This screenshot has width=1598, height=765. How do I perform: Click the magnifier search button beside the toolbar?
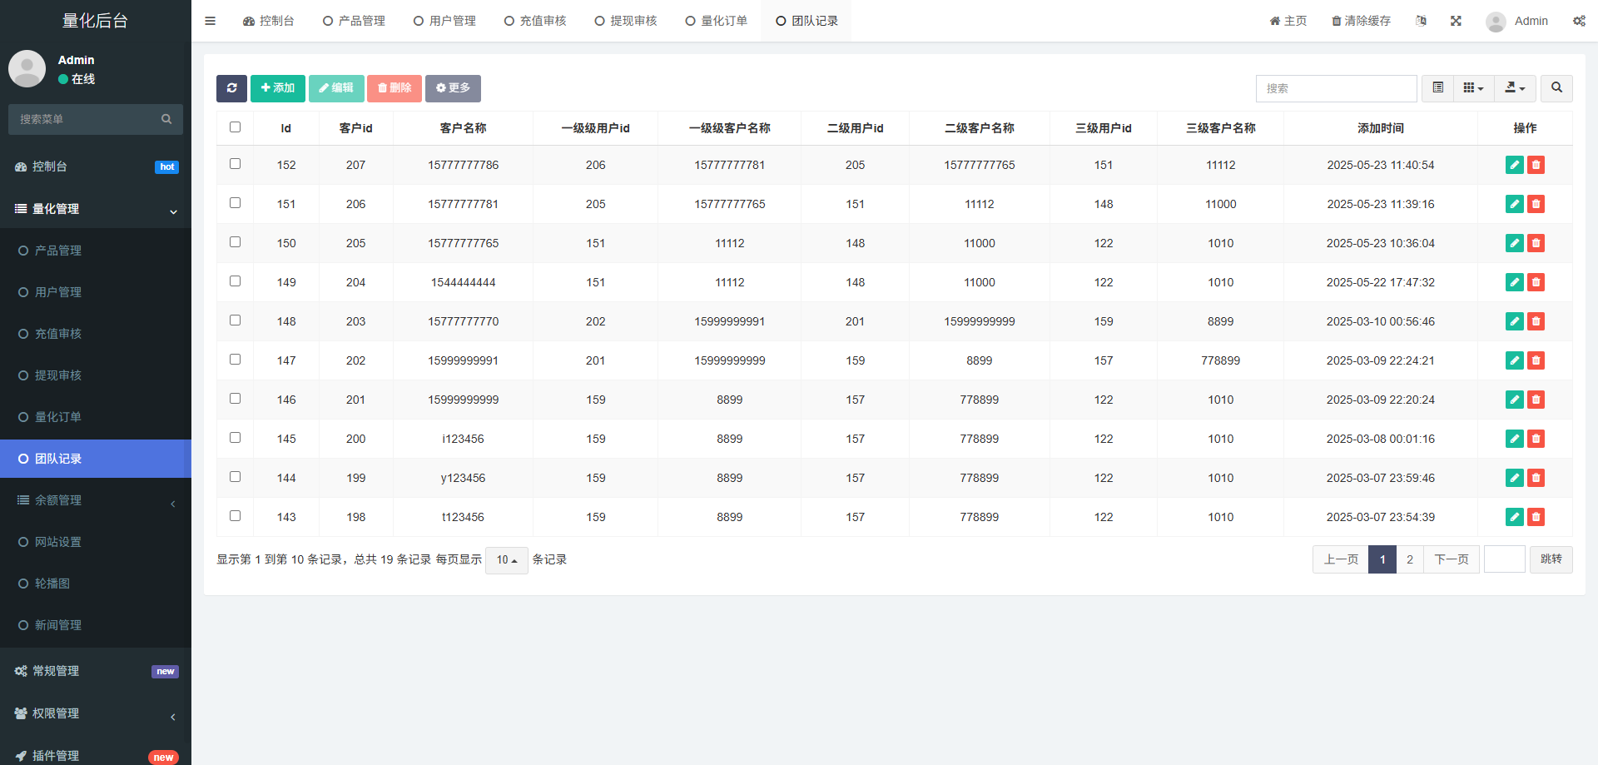point(1556,88)
